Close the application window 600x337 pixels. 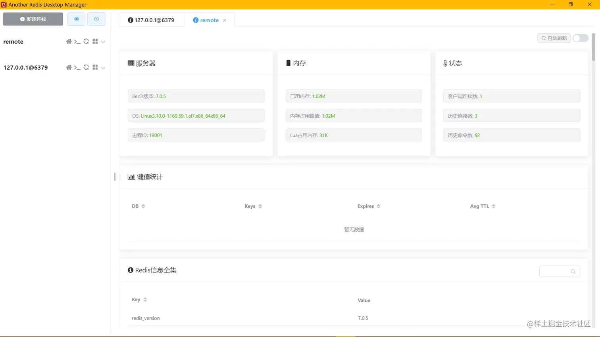(590, 4)
